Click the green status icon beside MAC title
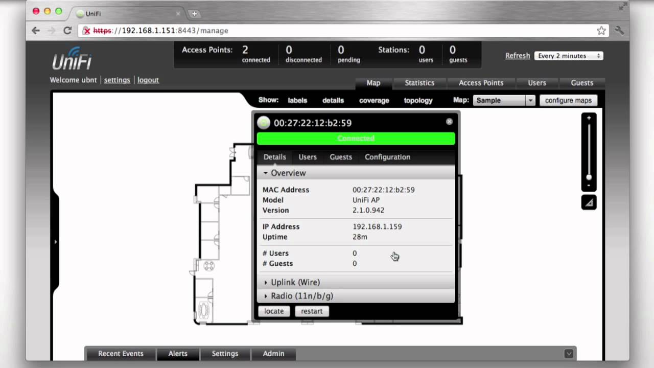This screenshot has height=368, width=654. (263, 123)
